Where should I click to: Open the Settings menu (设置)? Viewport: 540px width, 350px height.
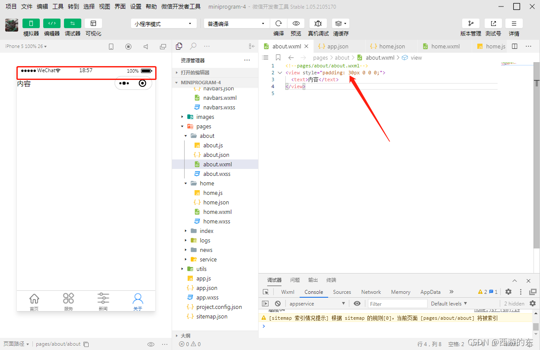coord(136,6)
